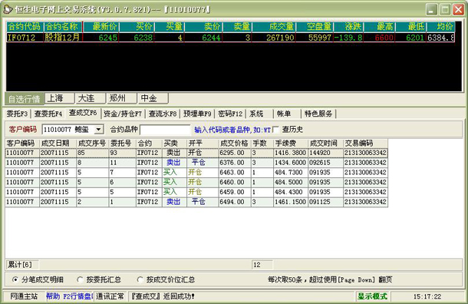Click the 涨跌 quote column header
468x304 pixels.
click(x=348, y=27)
